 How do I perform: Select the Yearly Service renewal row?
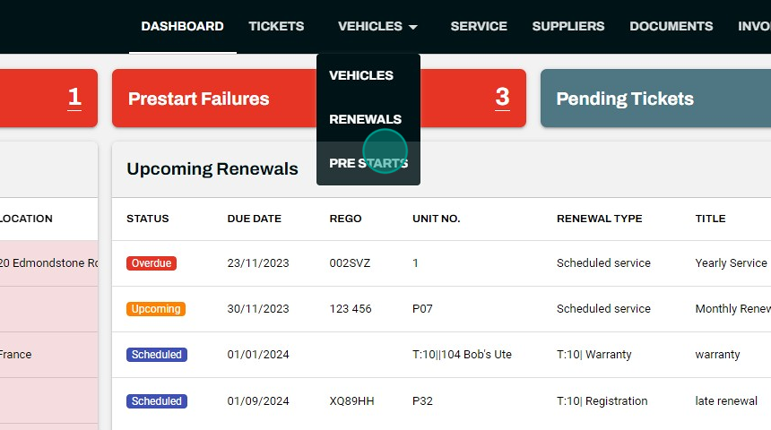tap(442, 263)
